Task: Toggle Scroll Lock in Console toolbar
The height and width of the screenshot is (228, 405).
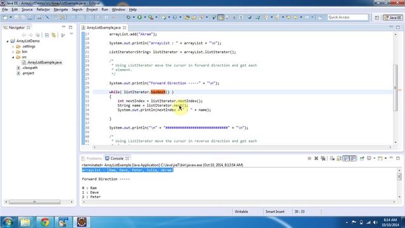Action: 339,158
